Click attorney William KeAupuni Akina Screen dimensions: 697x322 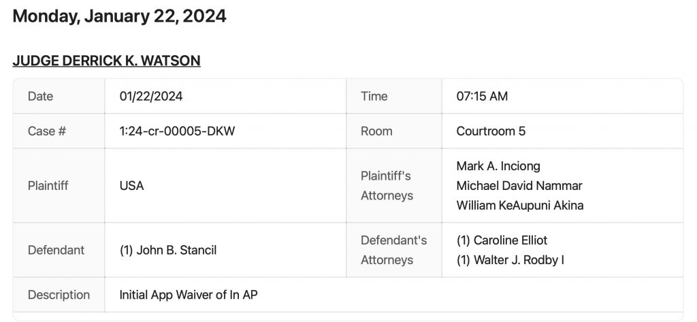(520, 206)
